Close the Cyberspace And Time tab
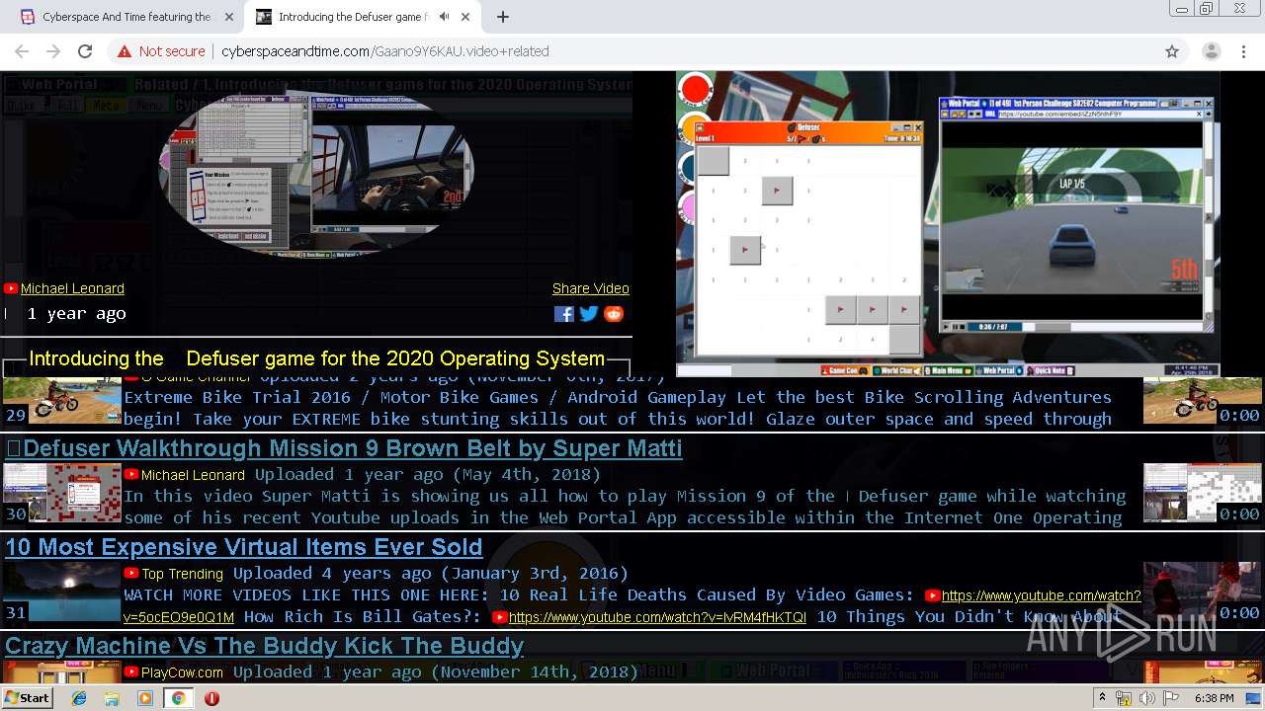The height and width of the screenshot is (711, 1265). [229, 17]
